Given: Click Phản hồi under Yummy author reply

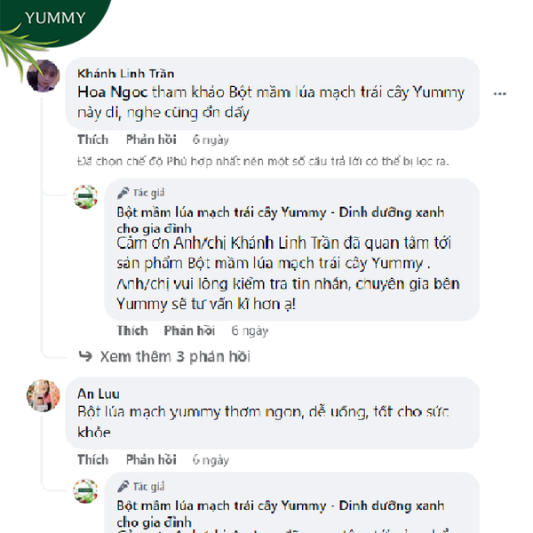Looking at the screenshot, I should point(189,330).
